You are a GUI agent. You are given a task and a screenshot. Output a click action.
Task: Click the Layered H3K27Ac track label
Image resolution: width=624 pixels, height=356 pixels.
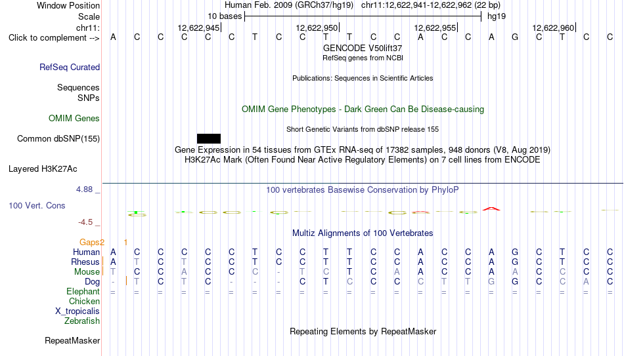click(x=43, y=169)
